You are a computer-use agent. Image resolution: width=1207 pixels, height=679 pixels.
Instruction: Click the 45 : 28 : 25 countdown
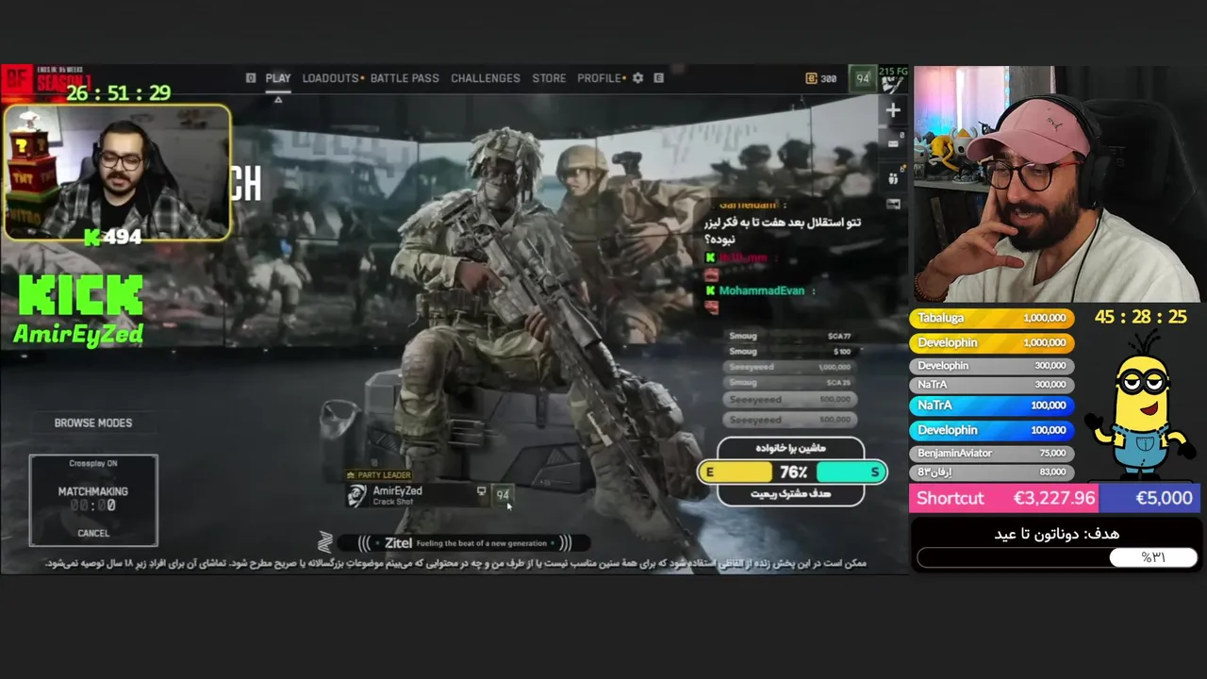coord(1140,317)
